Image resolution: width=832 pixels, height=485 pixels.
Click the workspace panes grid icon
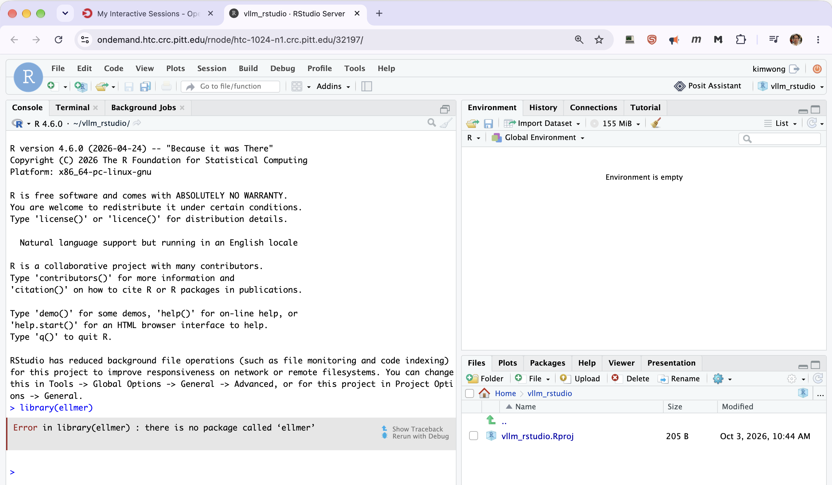(297, 86)
